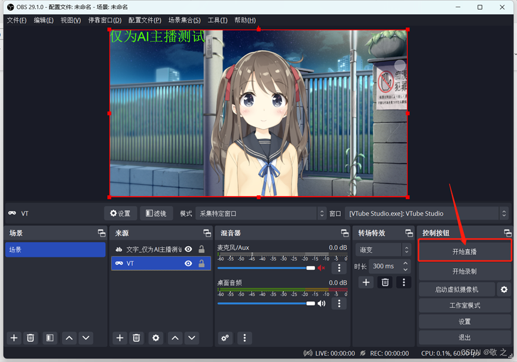The image size is (517, 362).
Task: Open source properties gear icon
Action: [155, 338]
